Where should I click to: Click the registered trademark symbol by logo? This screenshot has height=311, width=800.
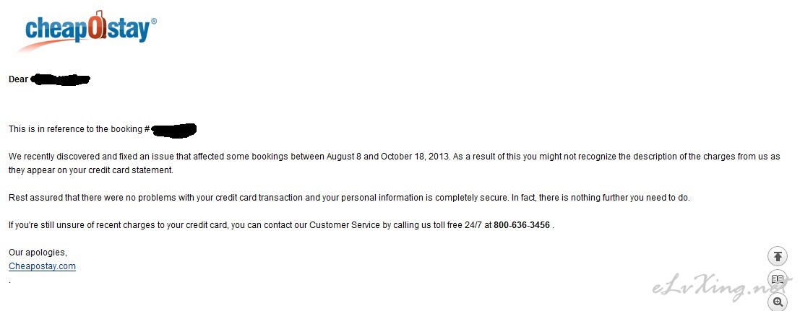pyautogui.click(x=154, y=22)
